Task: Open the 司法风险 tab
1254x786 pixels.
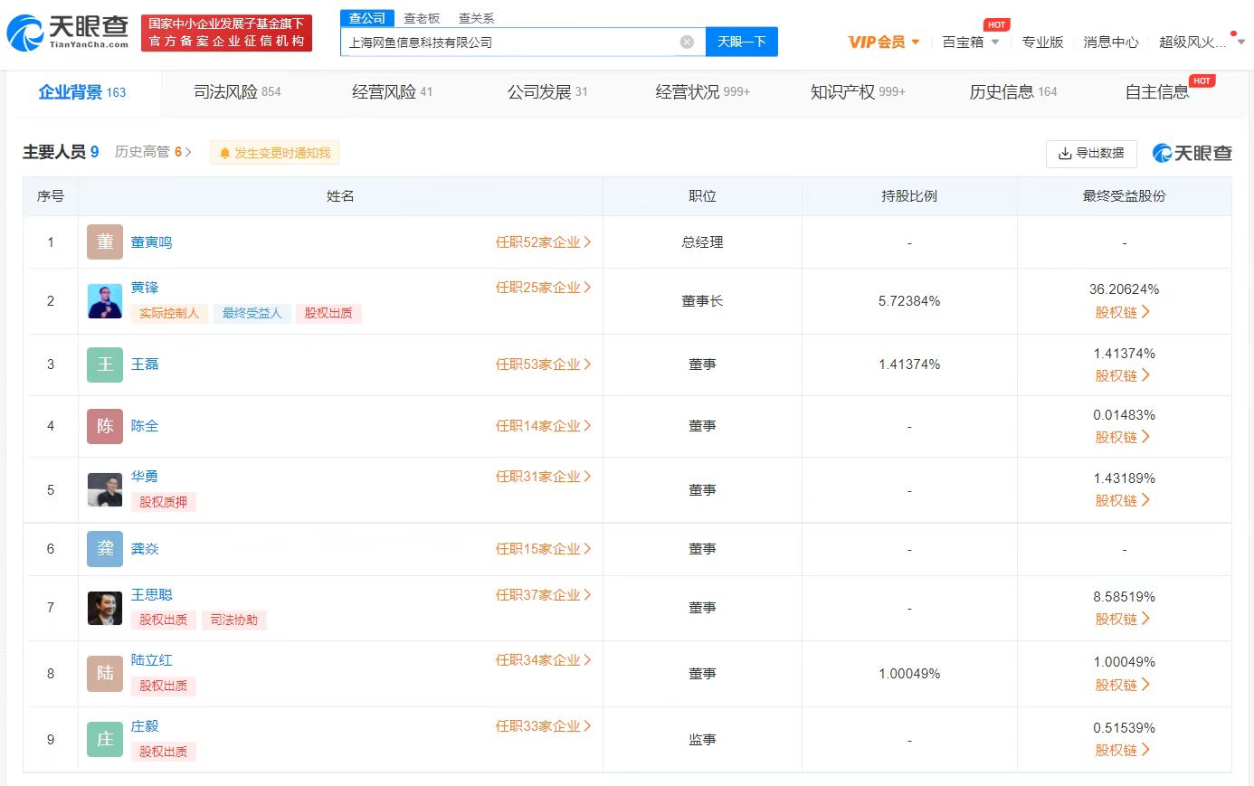Action: pyautogui.click(x=237, y=92)
